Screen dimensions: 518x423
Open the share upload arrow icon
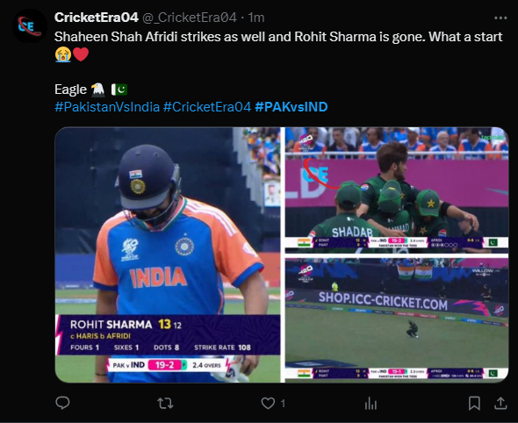pos(500,403)
